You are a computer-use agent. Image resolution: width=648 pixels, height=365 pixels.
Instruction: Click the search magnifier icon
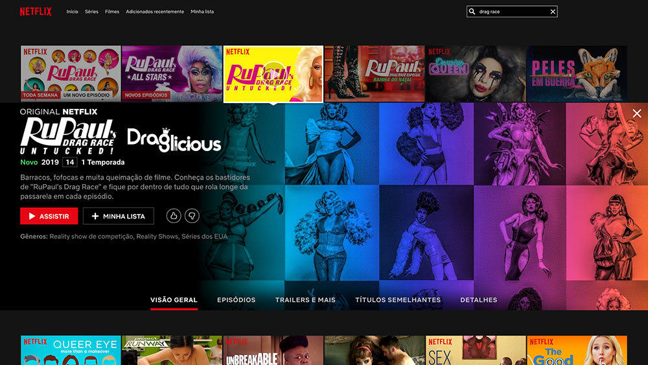click(x=472, y=12)
